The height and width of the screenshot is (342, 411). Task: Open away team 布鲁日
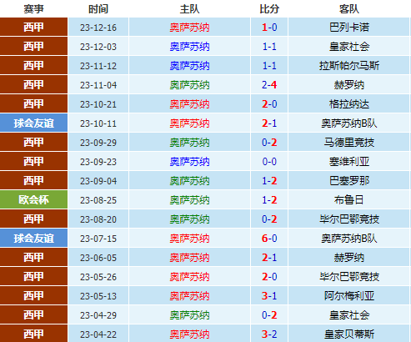349,200
